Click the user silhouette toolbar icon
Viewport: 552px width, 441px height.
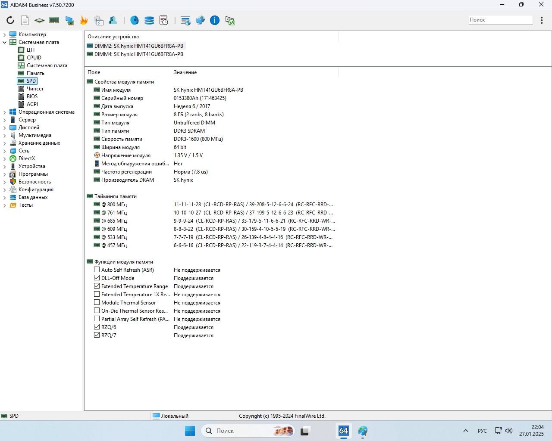(x=113, y=20)
